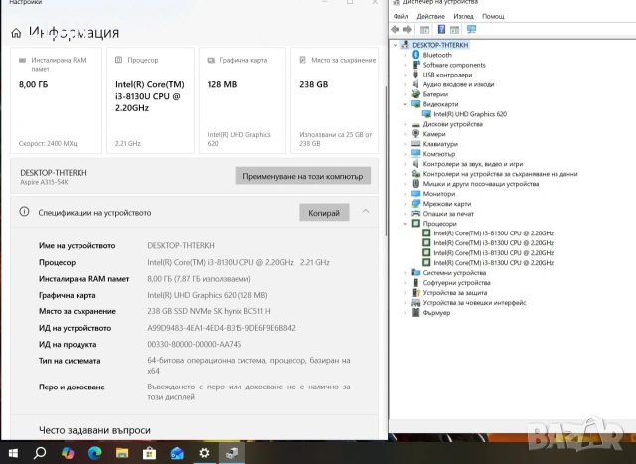Open the Изглед menu

click(464, 16)
